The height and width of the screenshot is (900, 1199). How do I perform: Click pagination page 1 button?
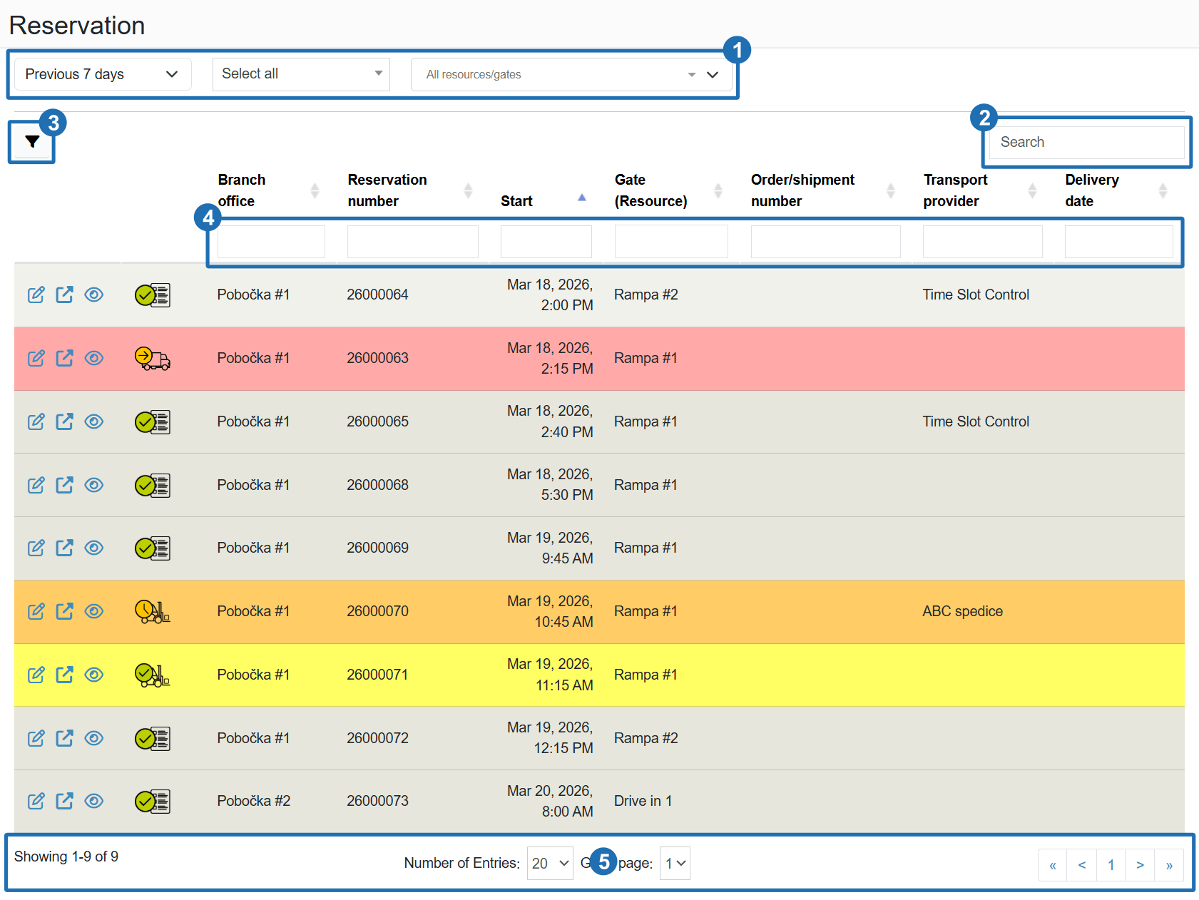click(1111, 865)
